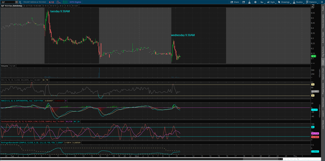Open the 5m timeframe dropdown
This screenshot has width=325, height=161.
pyautogui.click(x=262, y=2)
